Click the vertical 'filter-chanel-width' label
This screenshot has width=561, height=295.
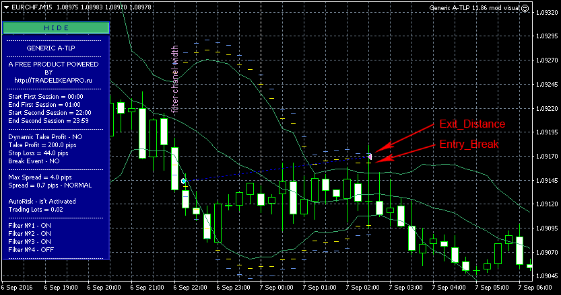(x=174, y=79)
